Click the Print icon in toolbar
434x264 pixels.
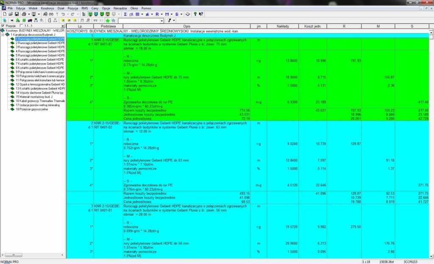(x=24, y=14)
